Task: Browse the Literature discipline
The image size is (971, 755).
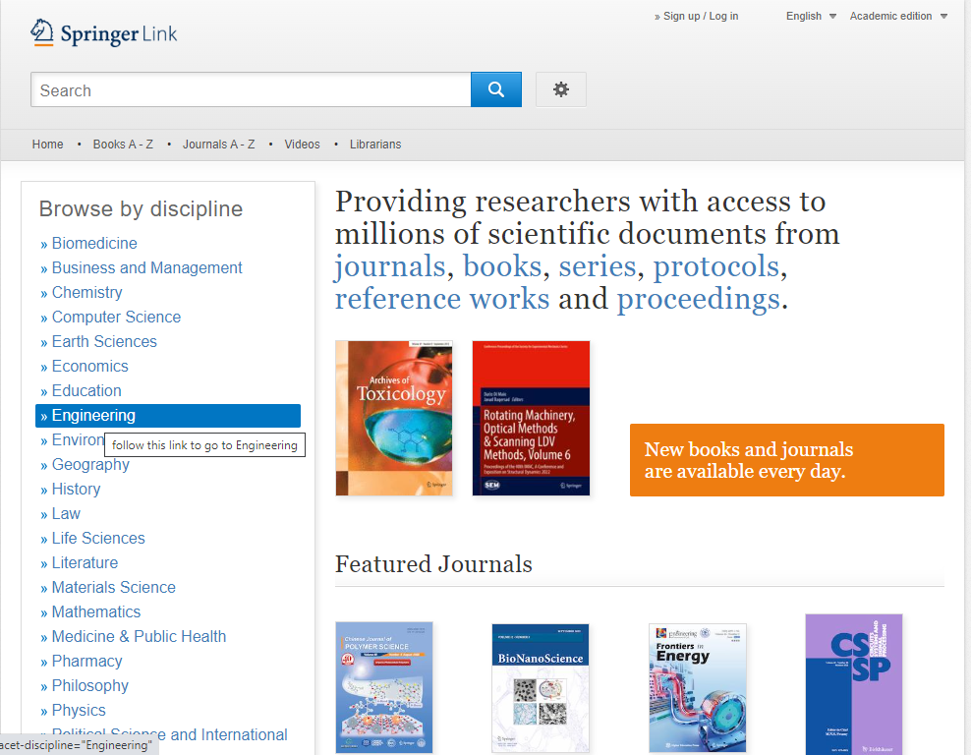Action: pos(85,563)
